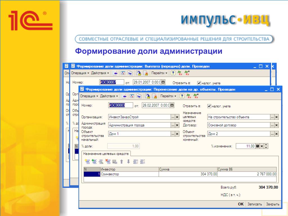Click the Соинвестор cell in the table
Image resolution: width=288 pixels, height=216 pixels.
point(129,174)
